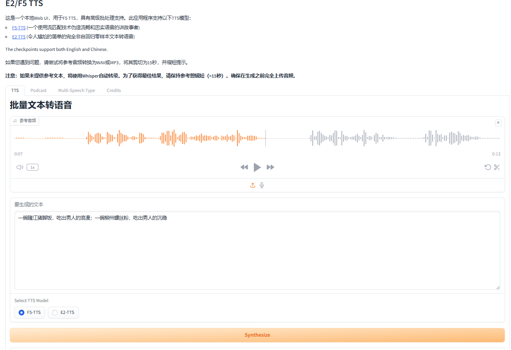
Task: Undo waveform edits with the reset icon
Action: (487, 167)
